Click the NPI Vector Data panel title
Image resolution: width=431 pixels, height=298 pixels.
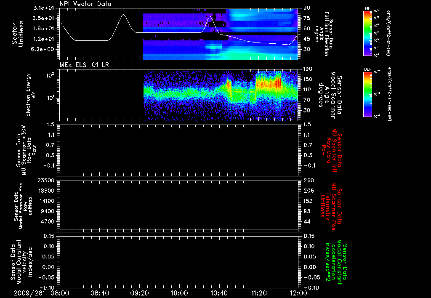click(85, 4)
